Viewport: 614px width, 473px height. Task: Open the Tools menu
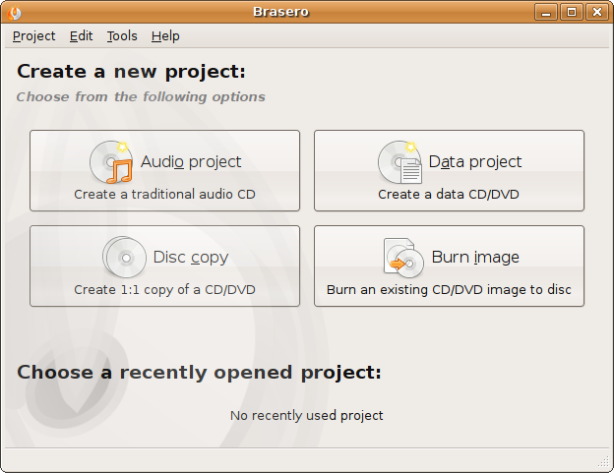click(122, 35)
